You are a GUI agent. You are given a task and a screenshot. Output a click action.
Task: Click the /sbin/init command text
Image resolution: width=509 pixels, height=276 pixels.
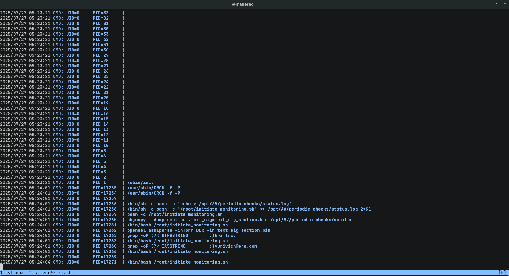coord(140,182)
